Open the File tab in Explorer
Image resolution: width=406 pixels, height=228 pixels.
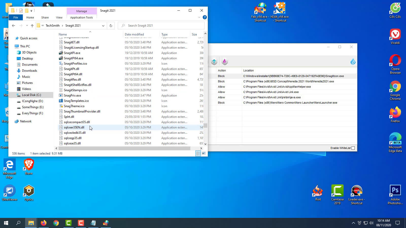(16, 17)
